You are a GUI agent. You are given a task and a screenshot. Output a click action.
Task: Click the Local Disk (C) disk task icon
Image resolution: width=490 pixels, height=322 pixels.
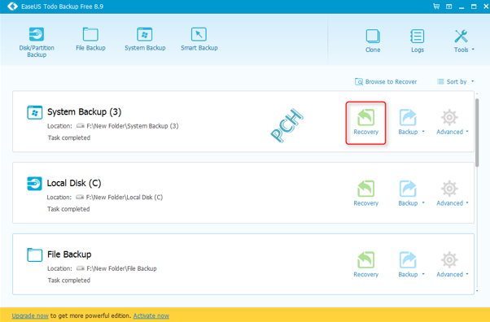(x=34, y=184)
